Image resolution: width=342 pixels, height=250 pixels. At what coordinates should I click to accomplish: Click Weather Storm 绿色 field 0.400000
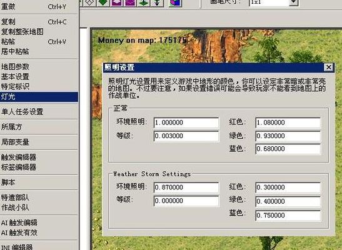tap(288, 201)
